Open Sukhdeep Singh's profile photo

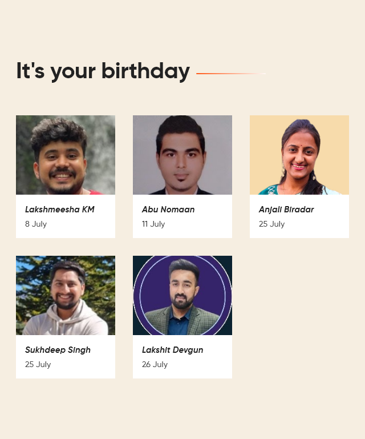point(66,295)
